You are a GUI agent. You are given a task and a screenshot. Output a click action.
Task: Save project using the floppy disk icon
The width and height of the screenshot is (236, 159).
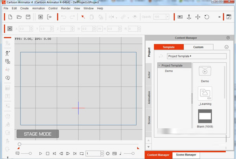point(28,17)
